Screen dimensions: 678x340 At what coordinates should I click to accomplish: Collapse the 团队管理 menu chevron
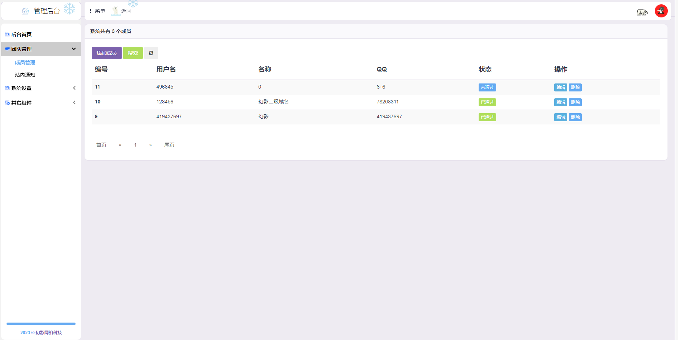click(74, 49)
